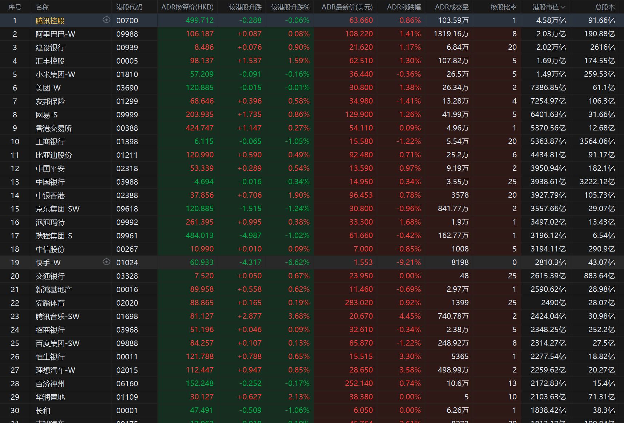The image size is (624, 423).
Task: Select the 比亚迪股份 row name
Action: (x=54, y=155)
